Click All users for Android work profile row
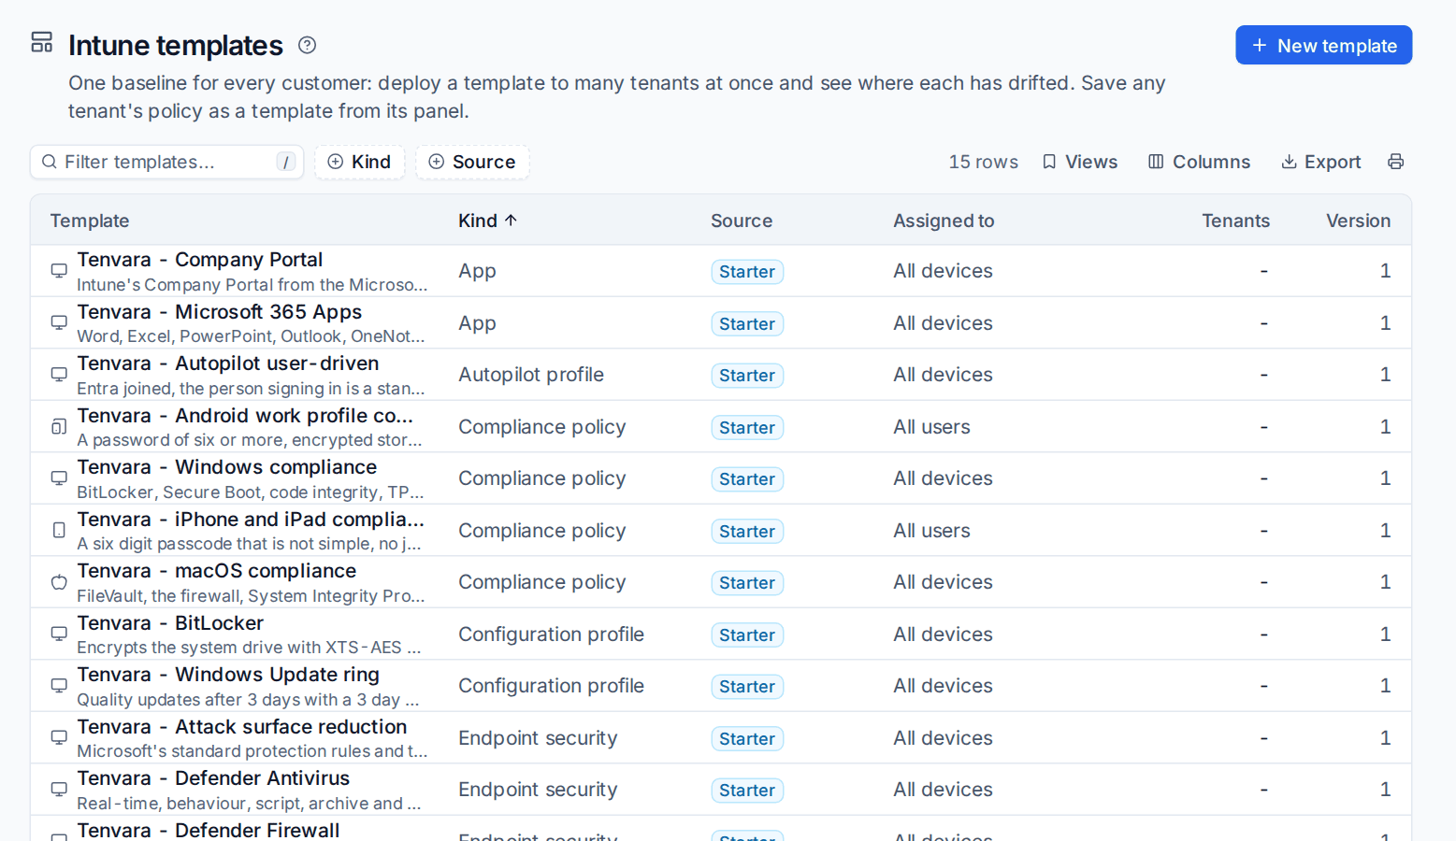 pos(931,427)
